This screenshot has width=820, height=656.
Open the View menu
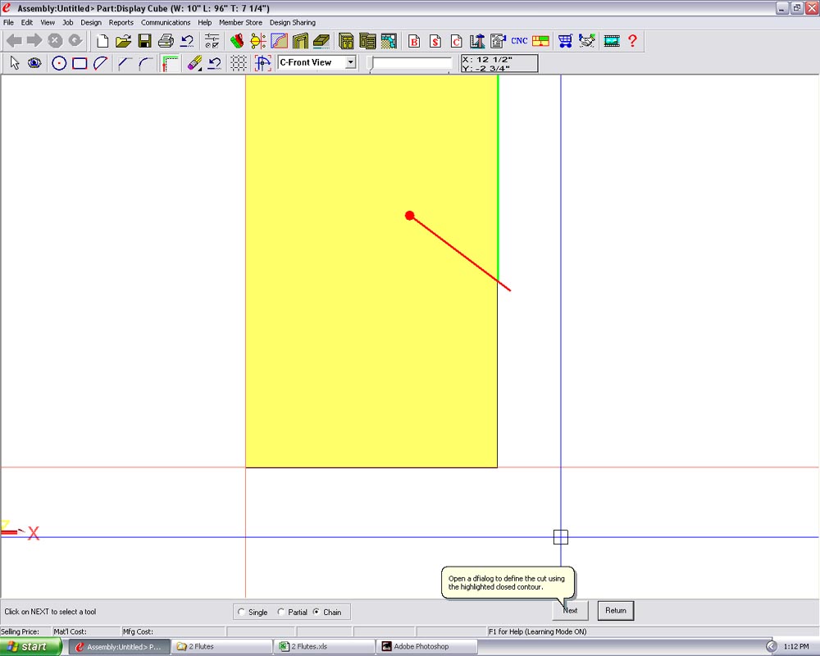tap(48, 22)
